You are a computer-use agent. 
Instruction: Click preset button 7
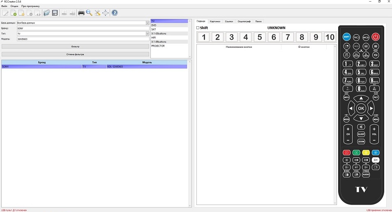click(x=288, y=37)
